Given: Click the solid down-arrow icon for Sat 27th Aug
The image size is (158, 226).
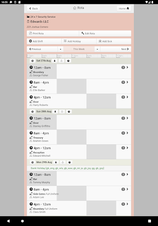Looking at the screenshot, I should (54, 61).
